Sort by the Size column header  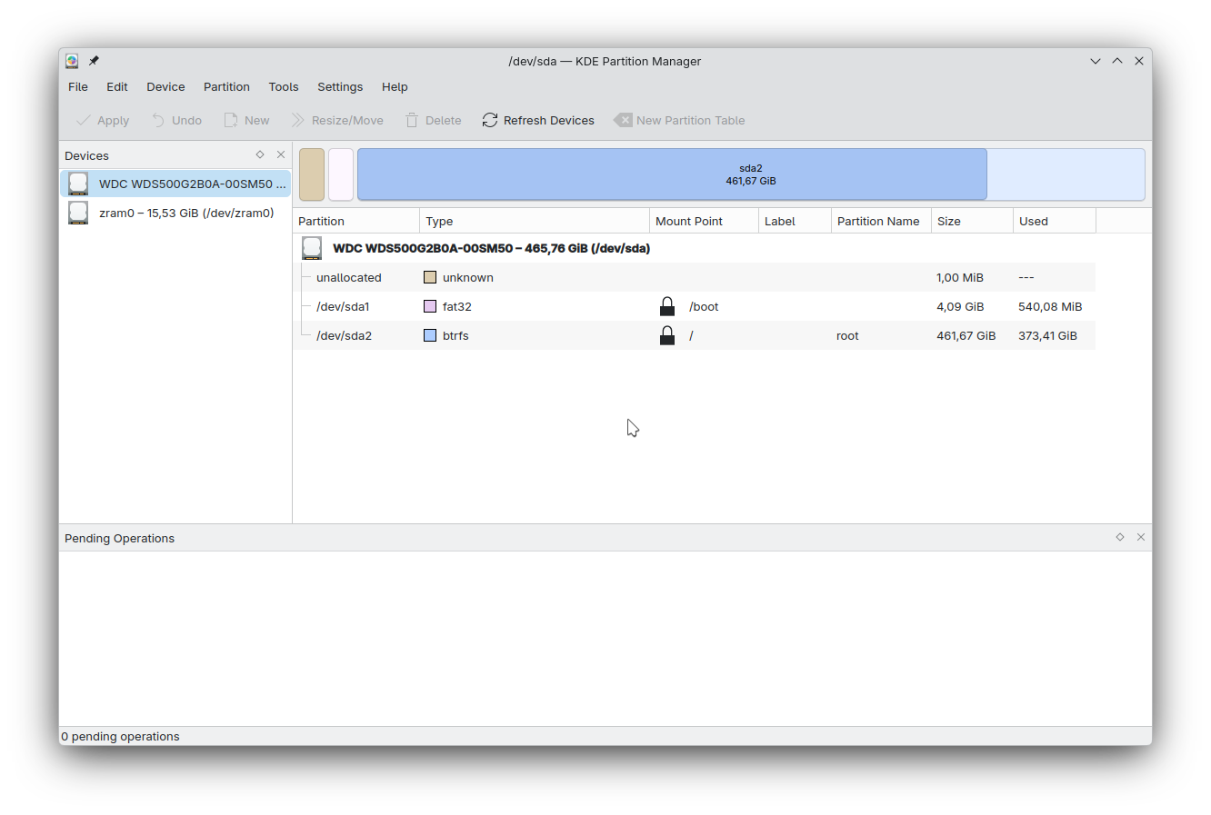(x=972, y=221)
